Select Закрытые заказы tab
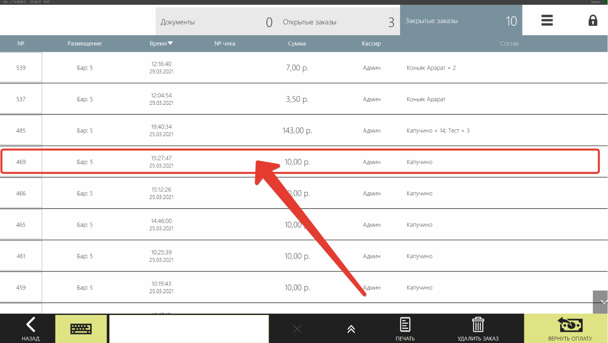 tap(461, 20)
